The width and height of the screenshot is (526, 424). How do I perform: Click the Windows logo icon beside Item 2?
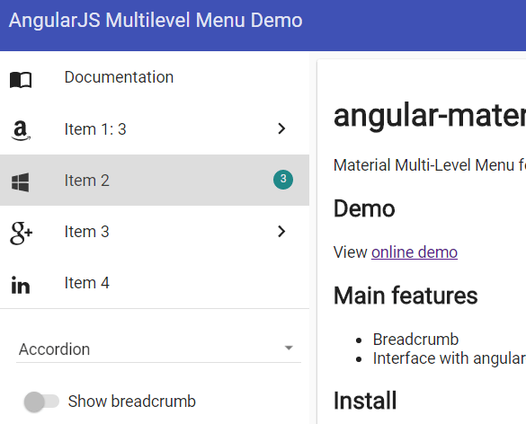[21, 182]
